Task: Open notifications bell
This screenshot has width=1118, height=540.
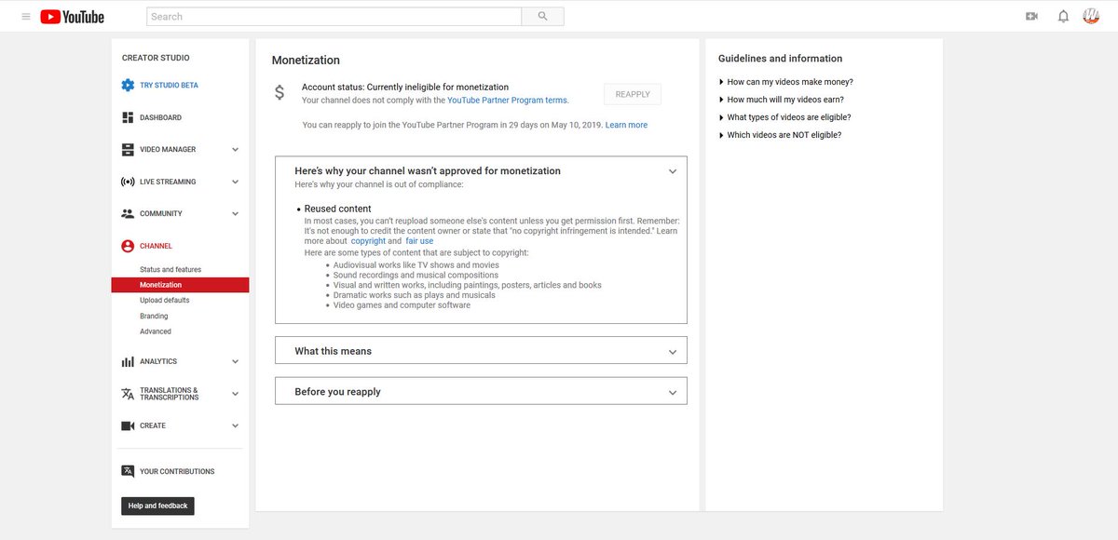Action: pyautogui.click(x=1063, y=17)
